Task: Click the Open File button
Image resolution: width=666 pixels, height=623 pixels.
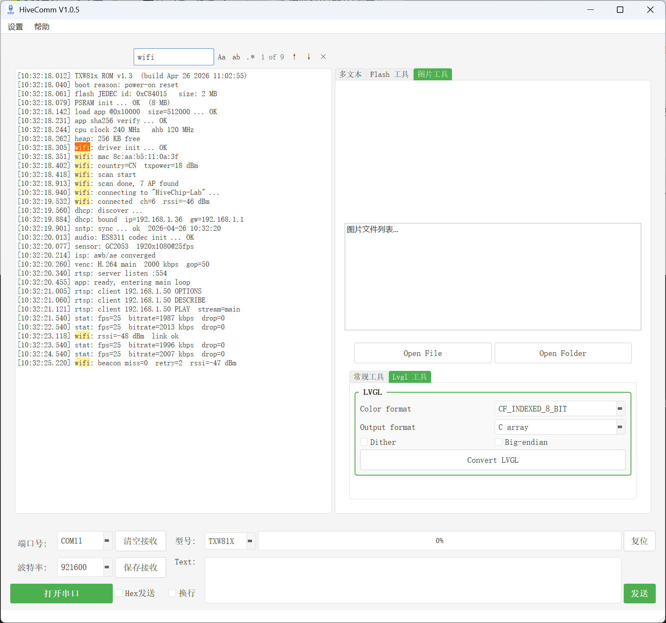Action: [423, 353]
